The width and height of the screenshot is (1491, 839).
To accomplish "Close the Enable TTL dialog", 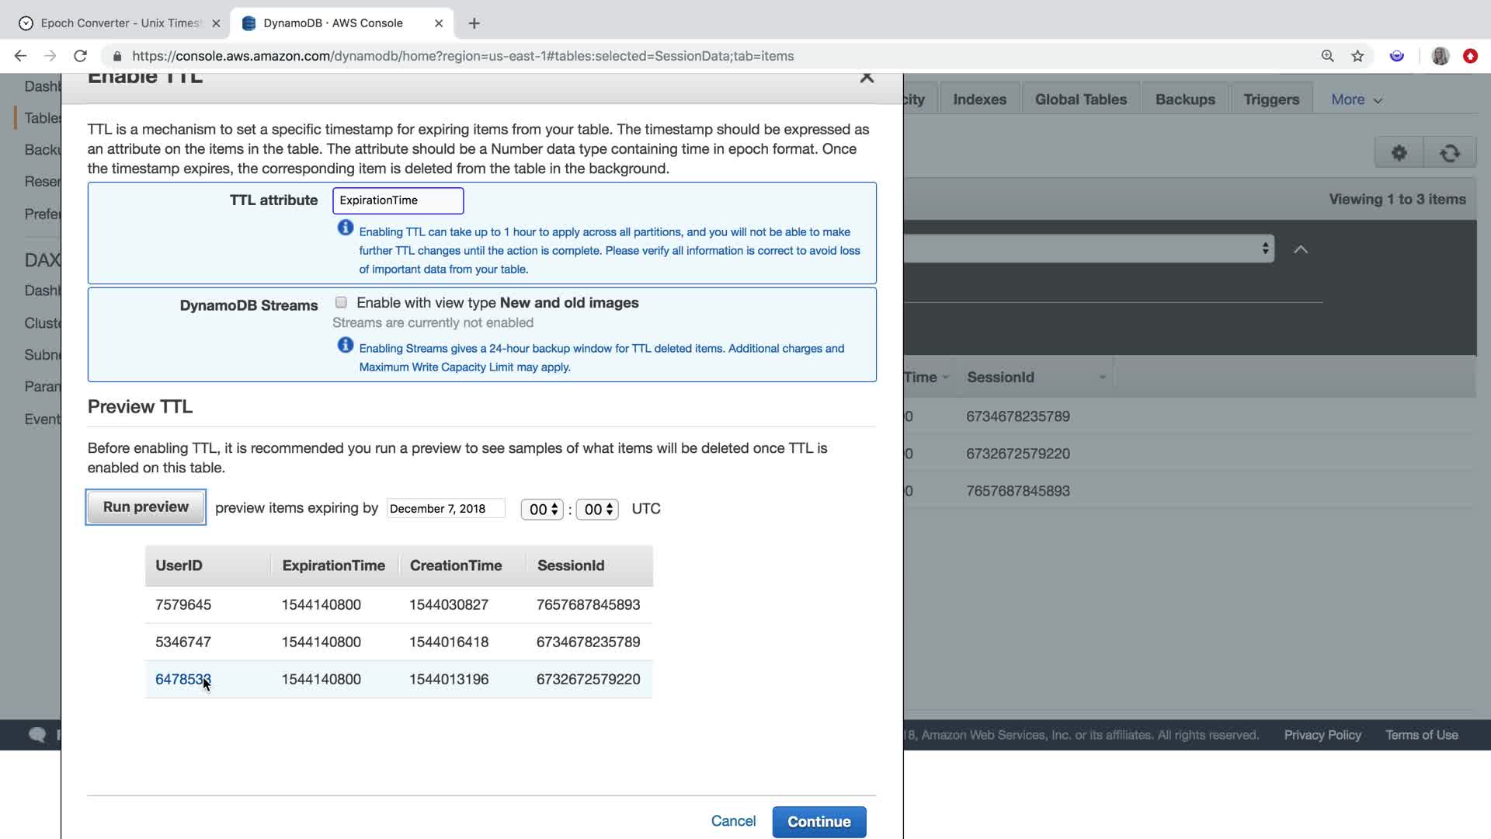I will click(x=867, y=77).
